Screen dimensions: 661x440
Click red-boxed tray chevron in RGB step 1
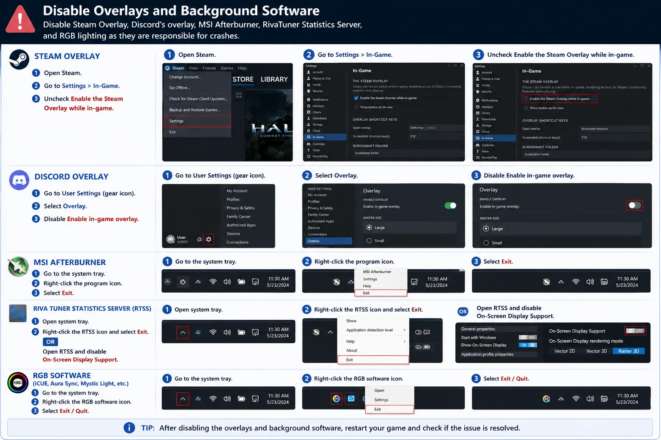pyautogui.click(x=183, y=399)
